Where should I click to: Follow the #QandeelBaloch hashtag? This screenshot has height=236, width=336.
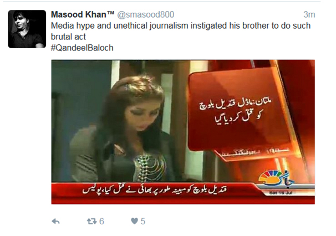(82, 48)
